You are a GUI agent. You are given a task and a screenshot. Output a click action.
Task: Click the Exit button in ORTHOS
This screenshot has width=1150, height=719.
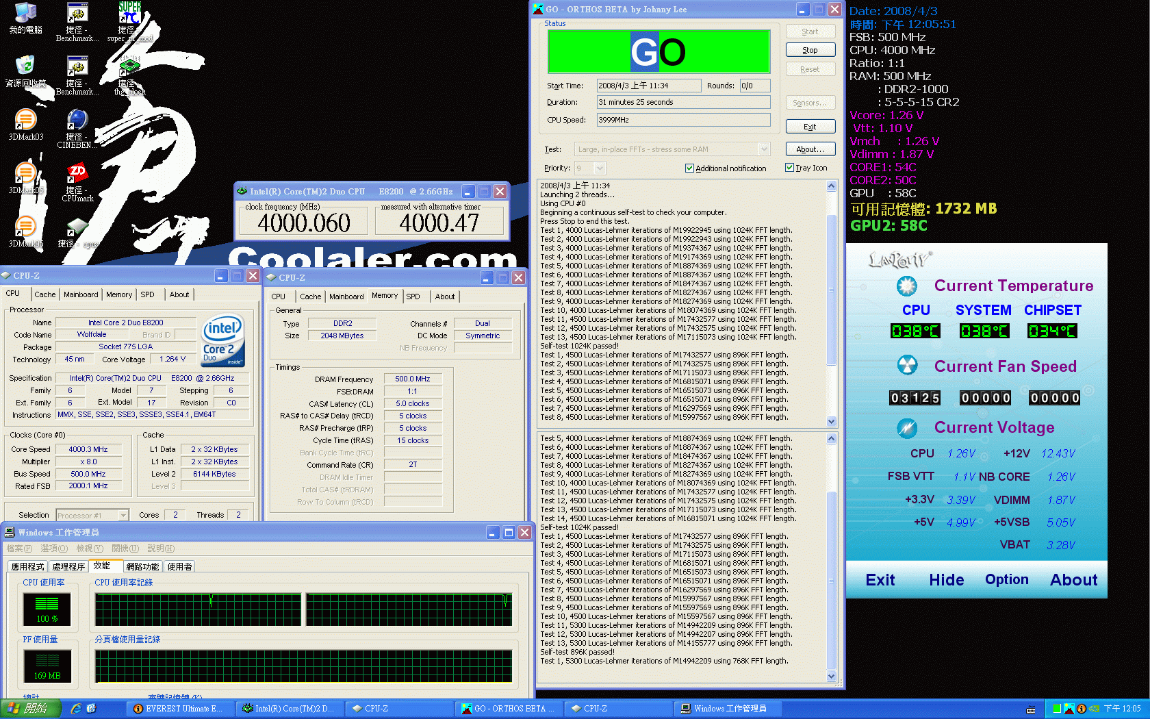(810, 127)
